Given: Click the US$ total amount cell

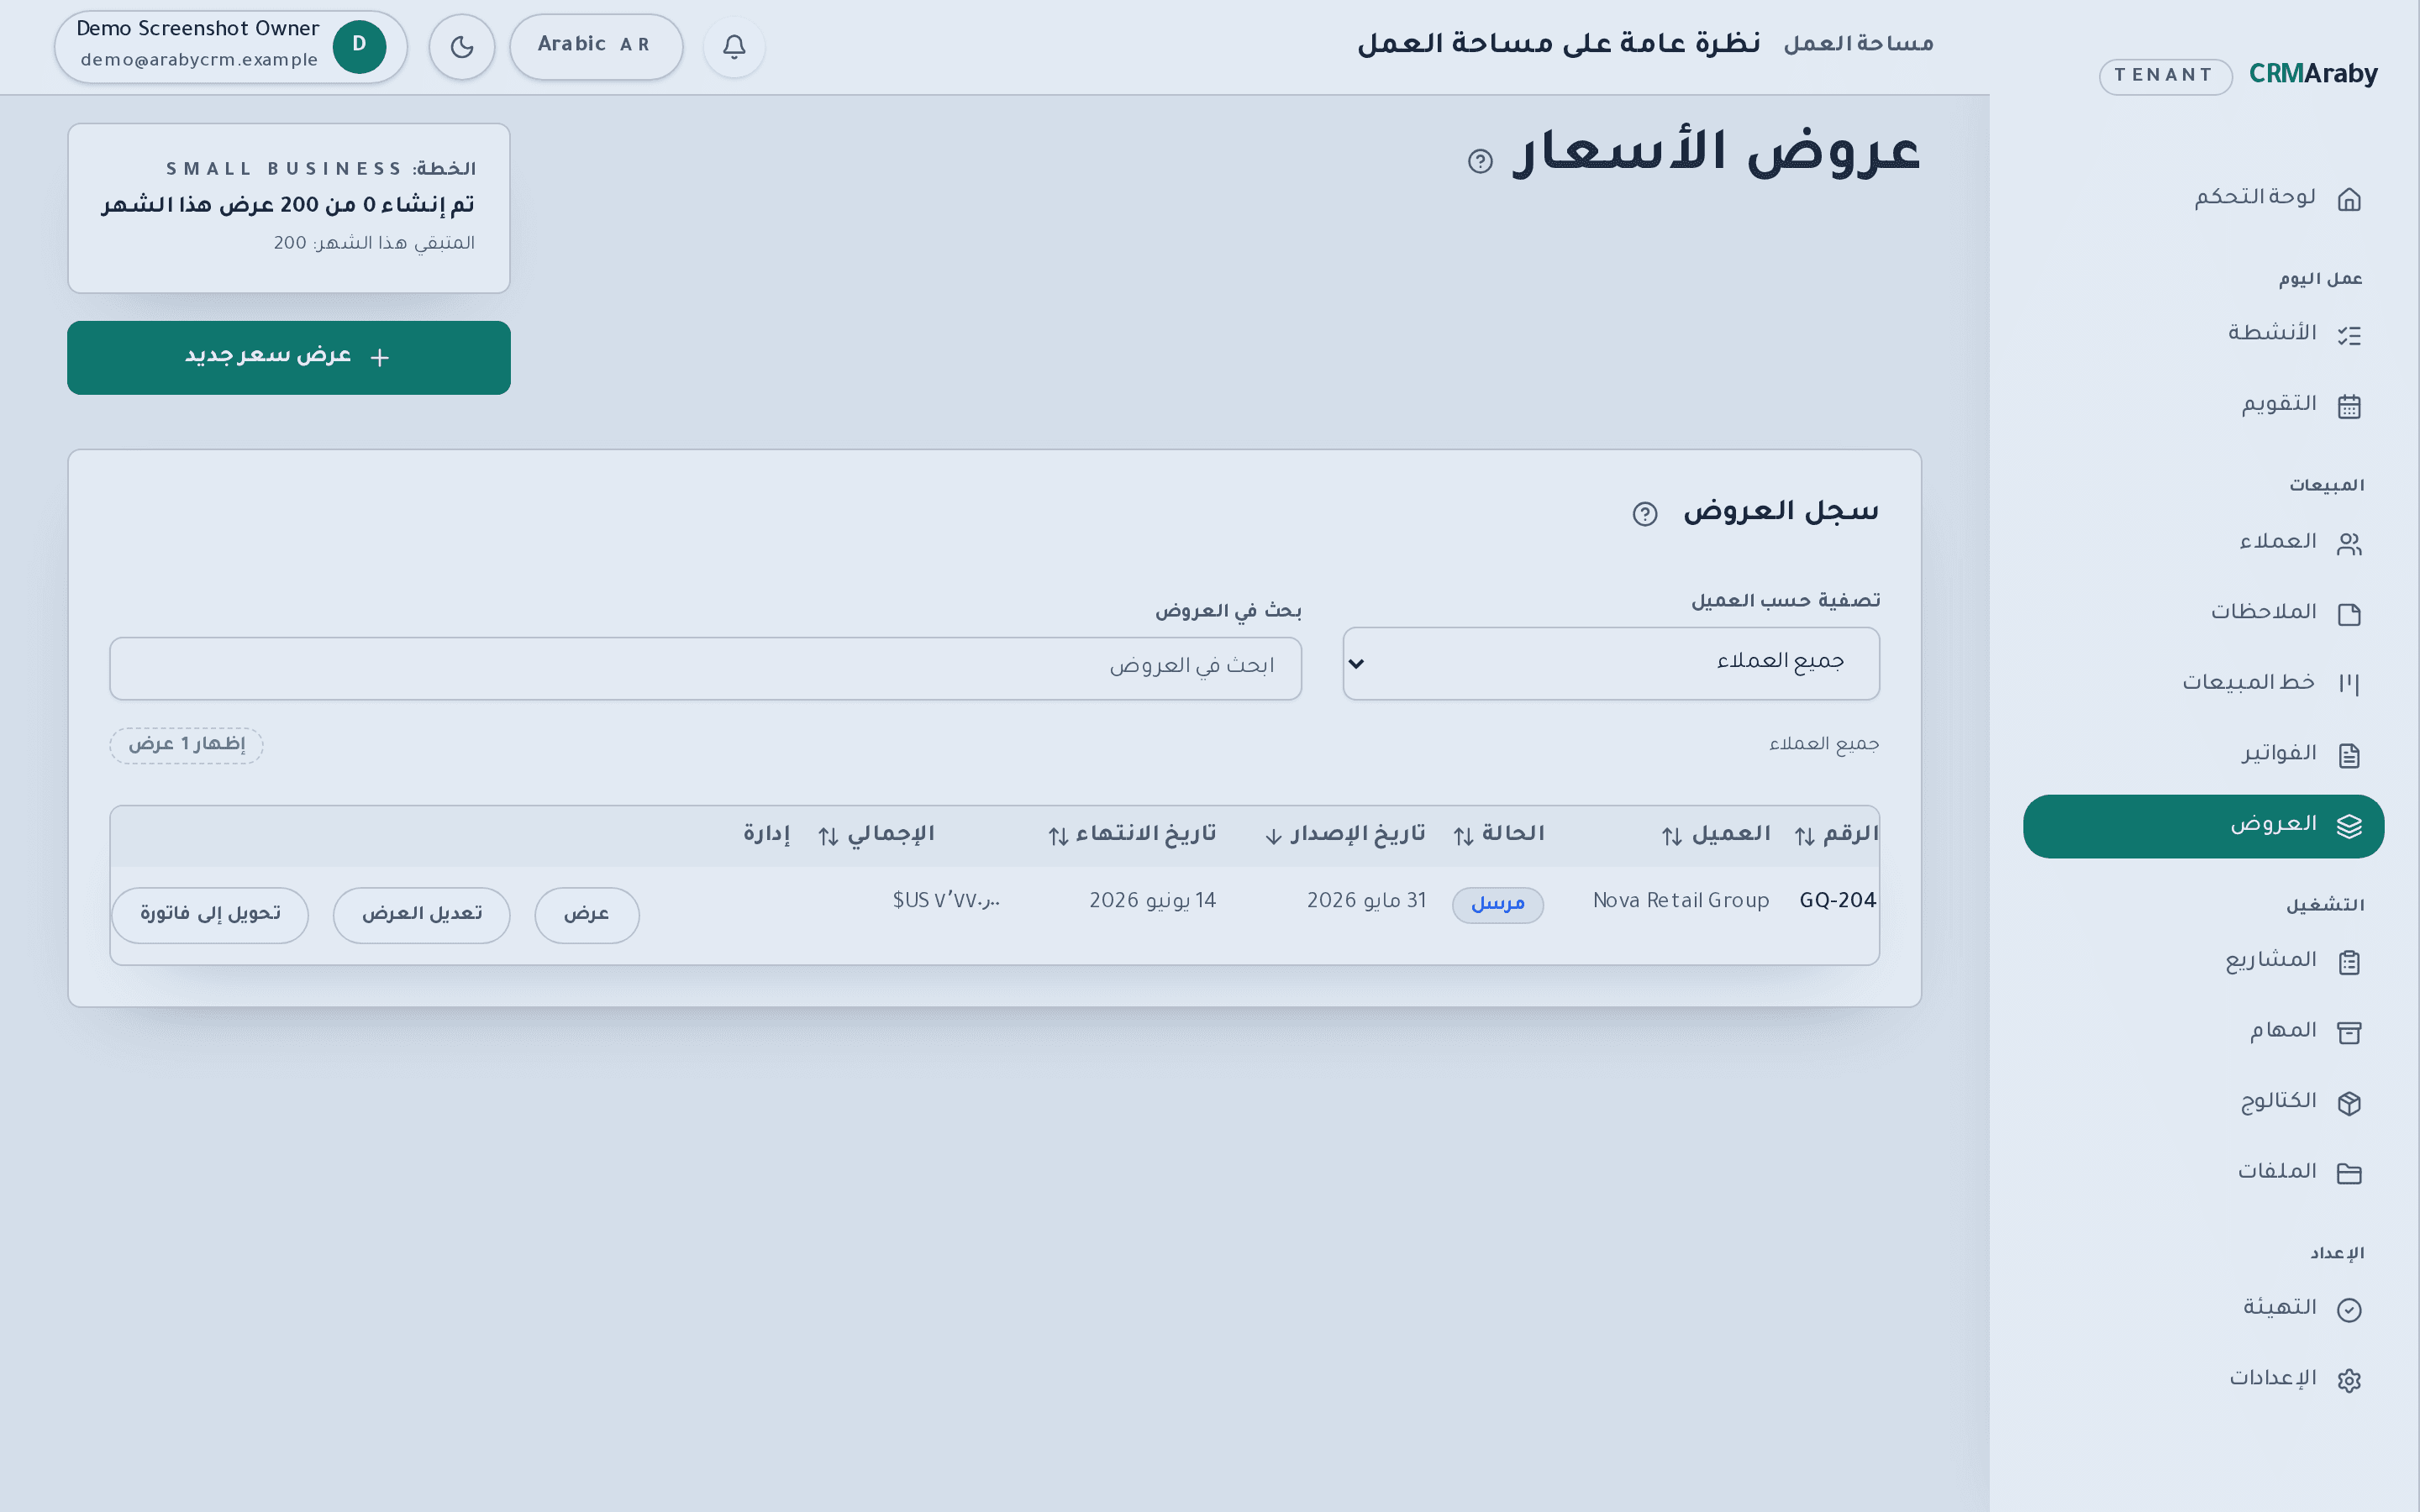Looking at the screenshot, I should (946, 901).
